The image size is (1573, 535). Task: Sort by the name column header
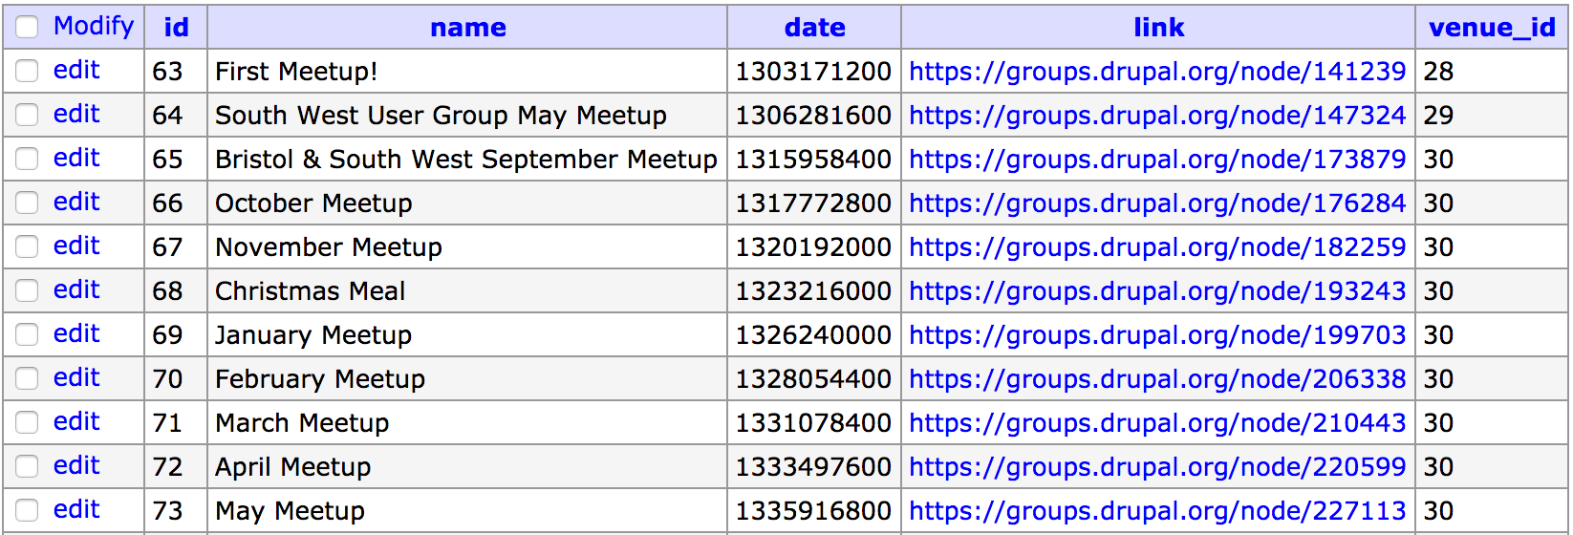[467, 28]
